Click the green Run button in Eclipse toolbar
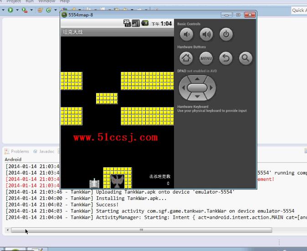This screenshot has width=307, height=251. (10, 10)
